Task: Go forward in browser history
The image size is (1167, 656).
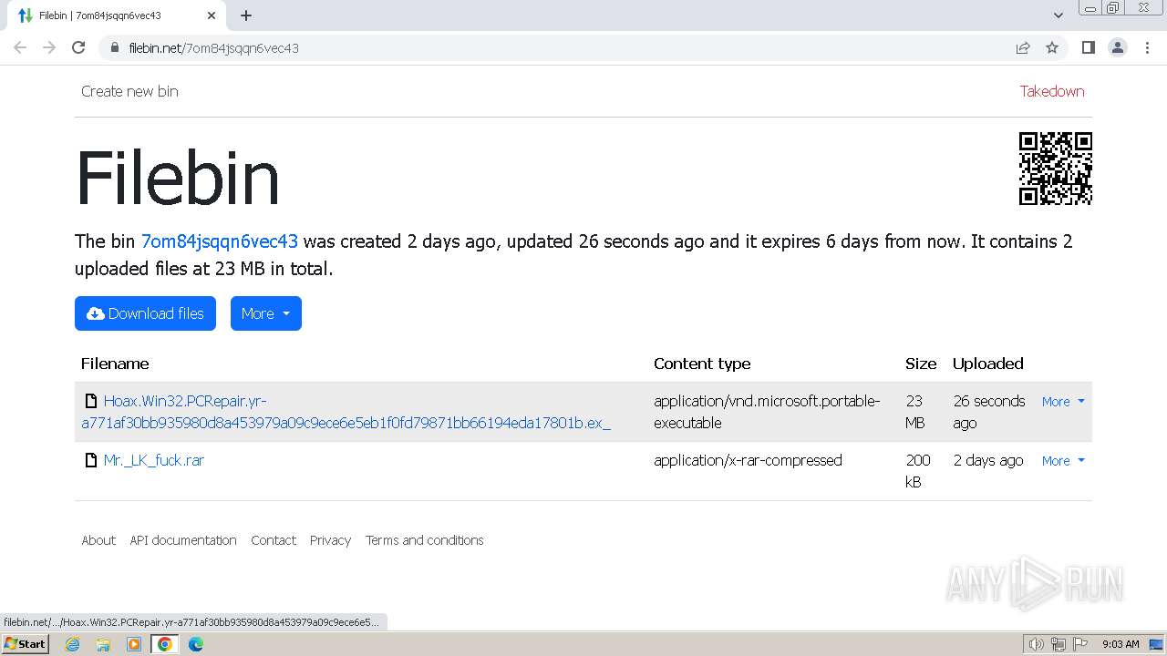Action: 49,47
